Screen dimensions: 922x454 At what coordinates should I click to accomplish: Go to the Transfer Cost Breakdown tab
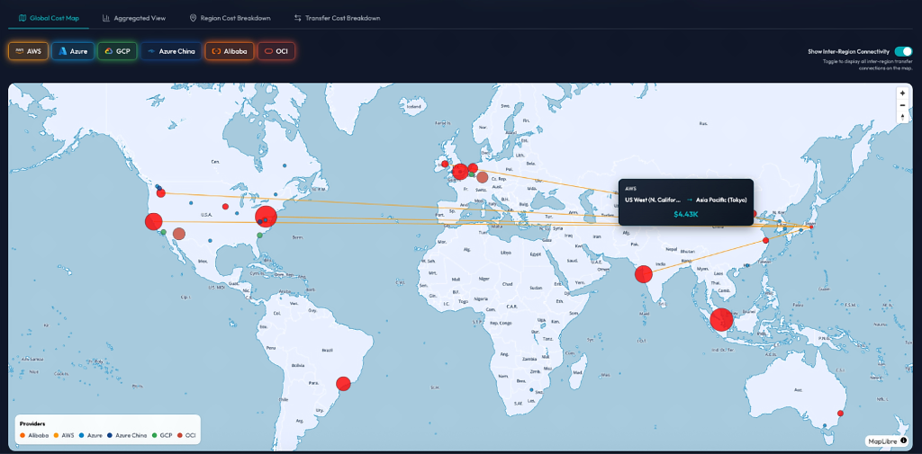point(338,18)
